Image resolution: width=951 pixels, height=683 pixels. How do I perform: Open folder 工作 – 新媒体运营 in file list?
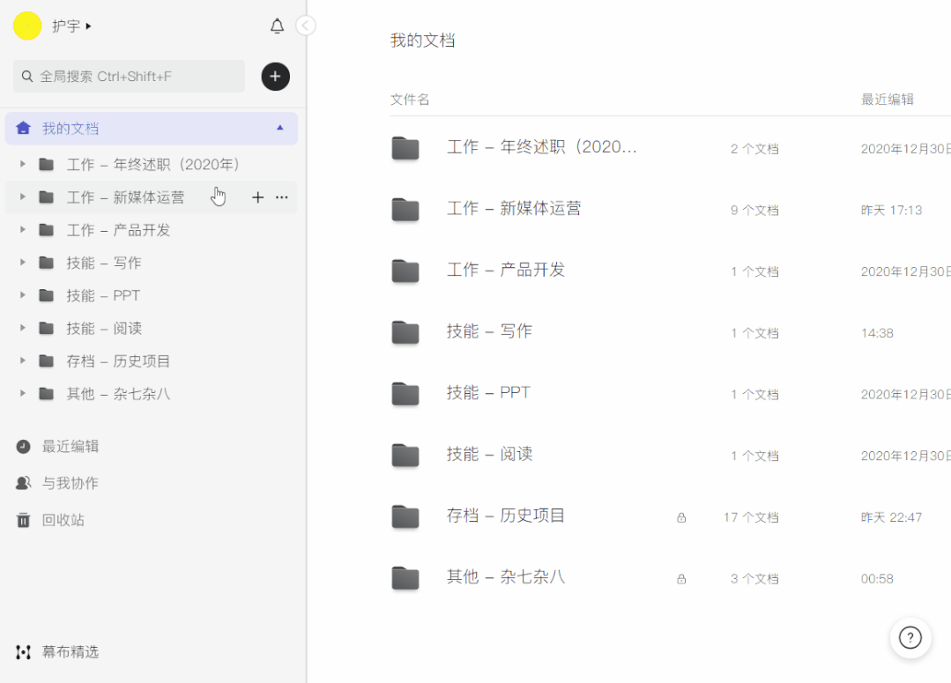[514, 209]
